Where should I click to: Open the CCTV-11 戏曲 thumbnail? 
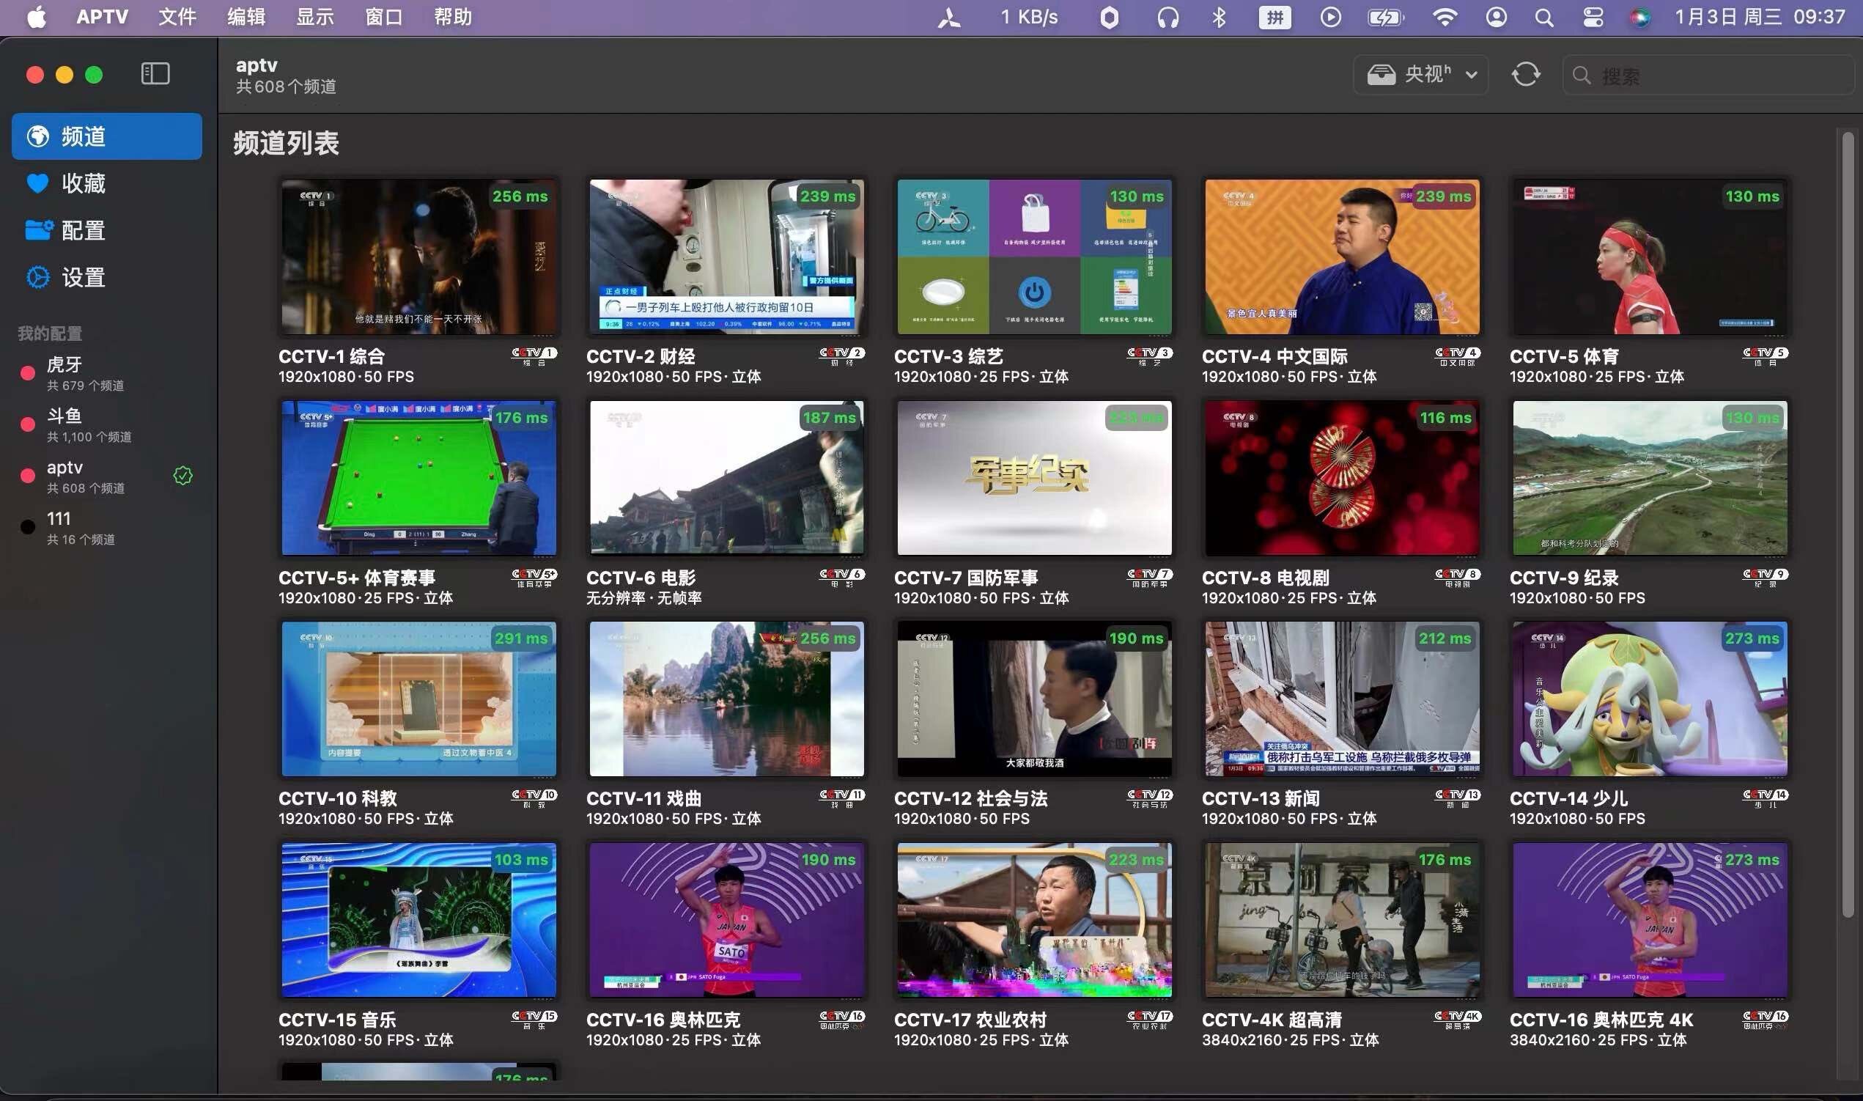point(726,699)
